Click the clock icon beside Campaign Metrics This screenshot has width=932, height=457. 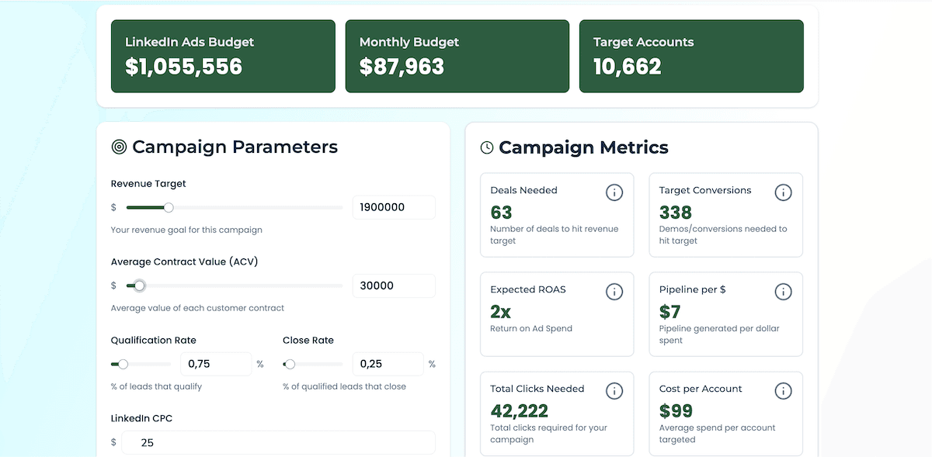click(488, 147)
